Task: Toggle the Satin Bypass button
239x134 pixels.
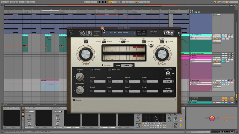Action: click(71, 33)
